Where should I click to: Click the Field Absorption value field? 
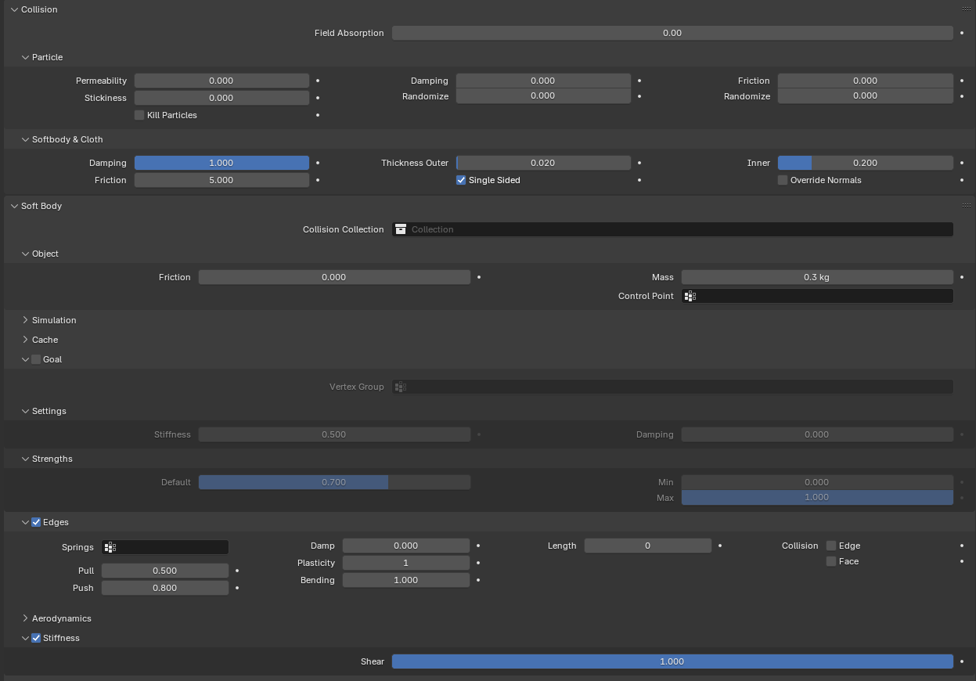tap(672, 33)
